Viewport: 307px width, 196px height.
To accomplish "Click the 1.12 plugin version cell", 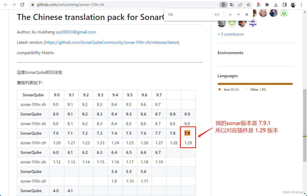I will click(x=57, y=162).
